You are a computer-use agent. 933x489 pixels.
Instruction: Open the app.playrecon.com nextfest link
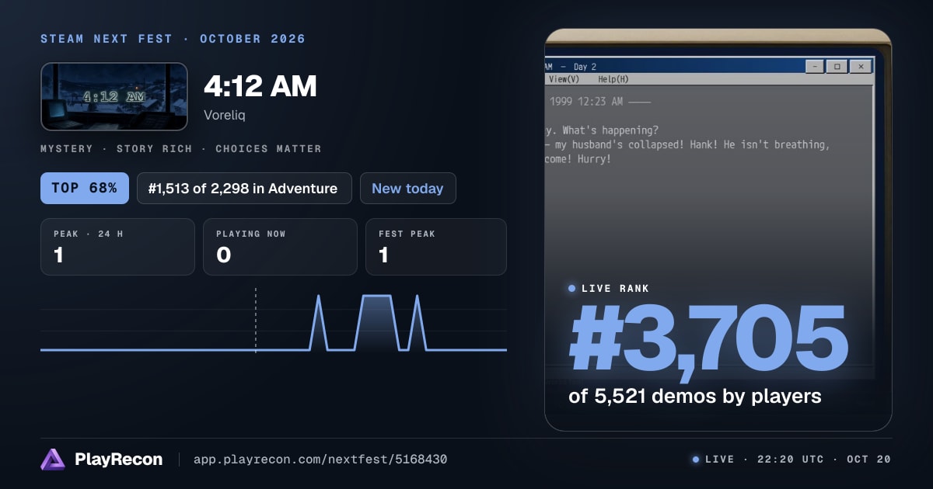pos(320,460)
